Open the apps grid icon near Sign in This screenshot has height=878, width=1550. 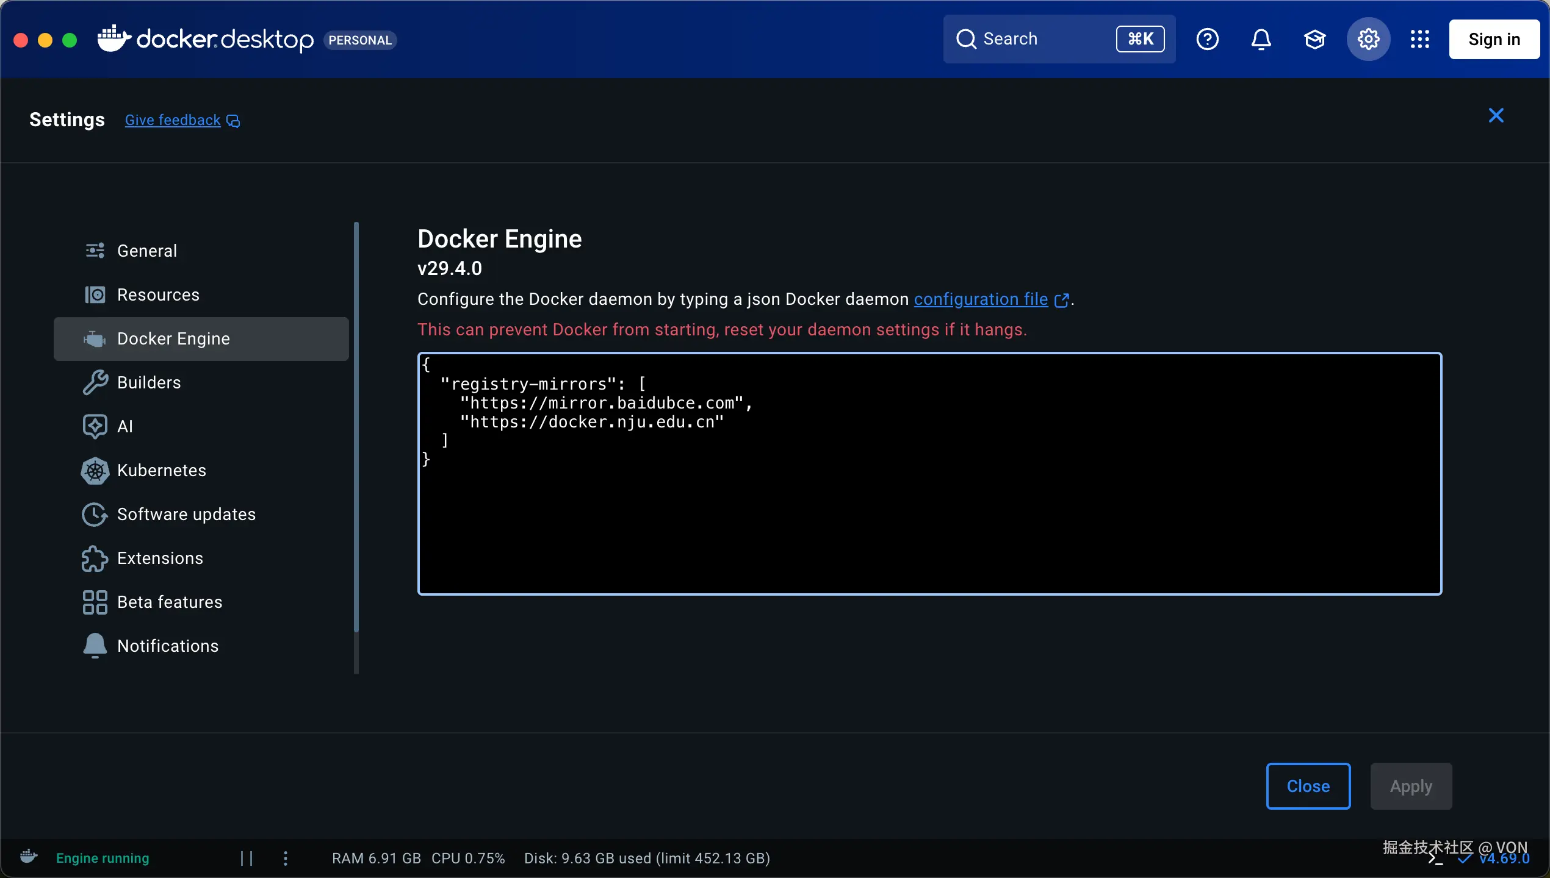tap(1420, 38)
